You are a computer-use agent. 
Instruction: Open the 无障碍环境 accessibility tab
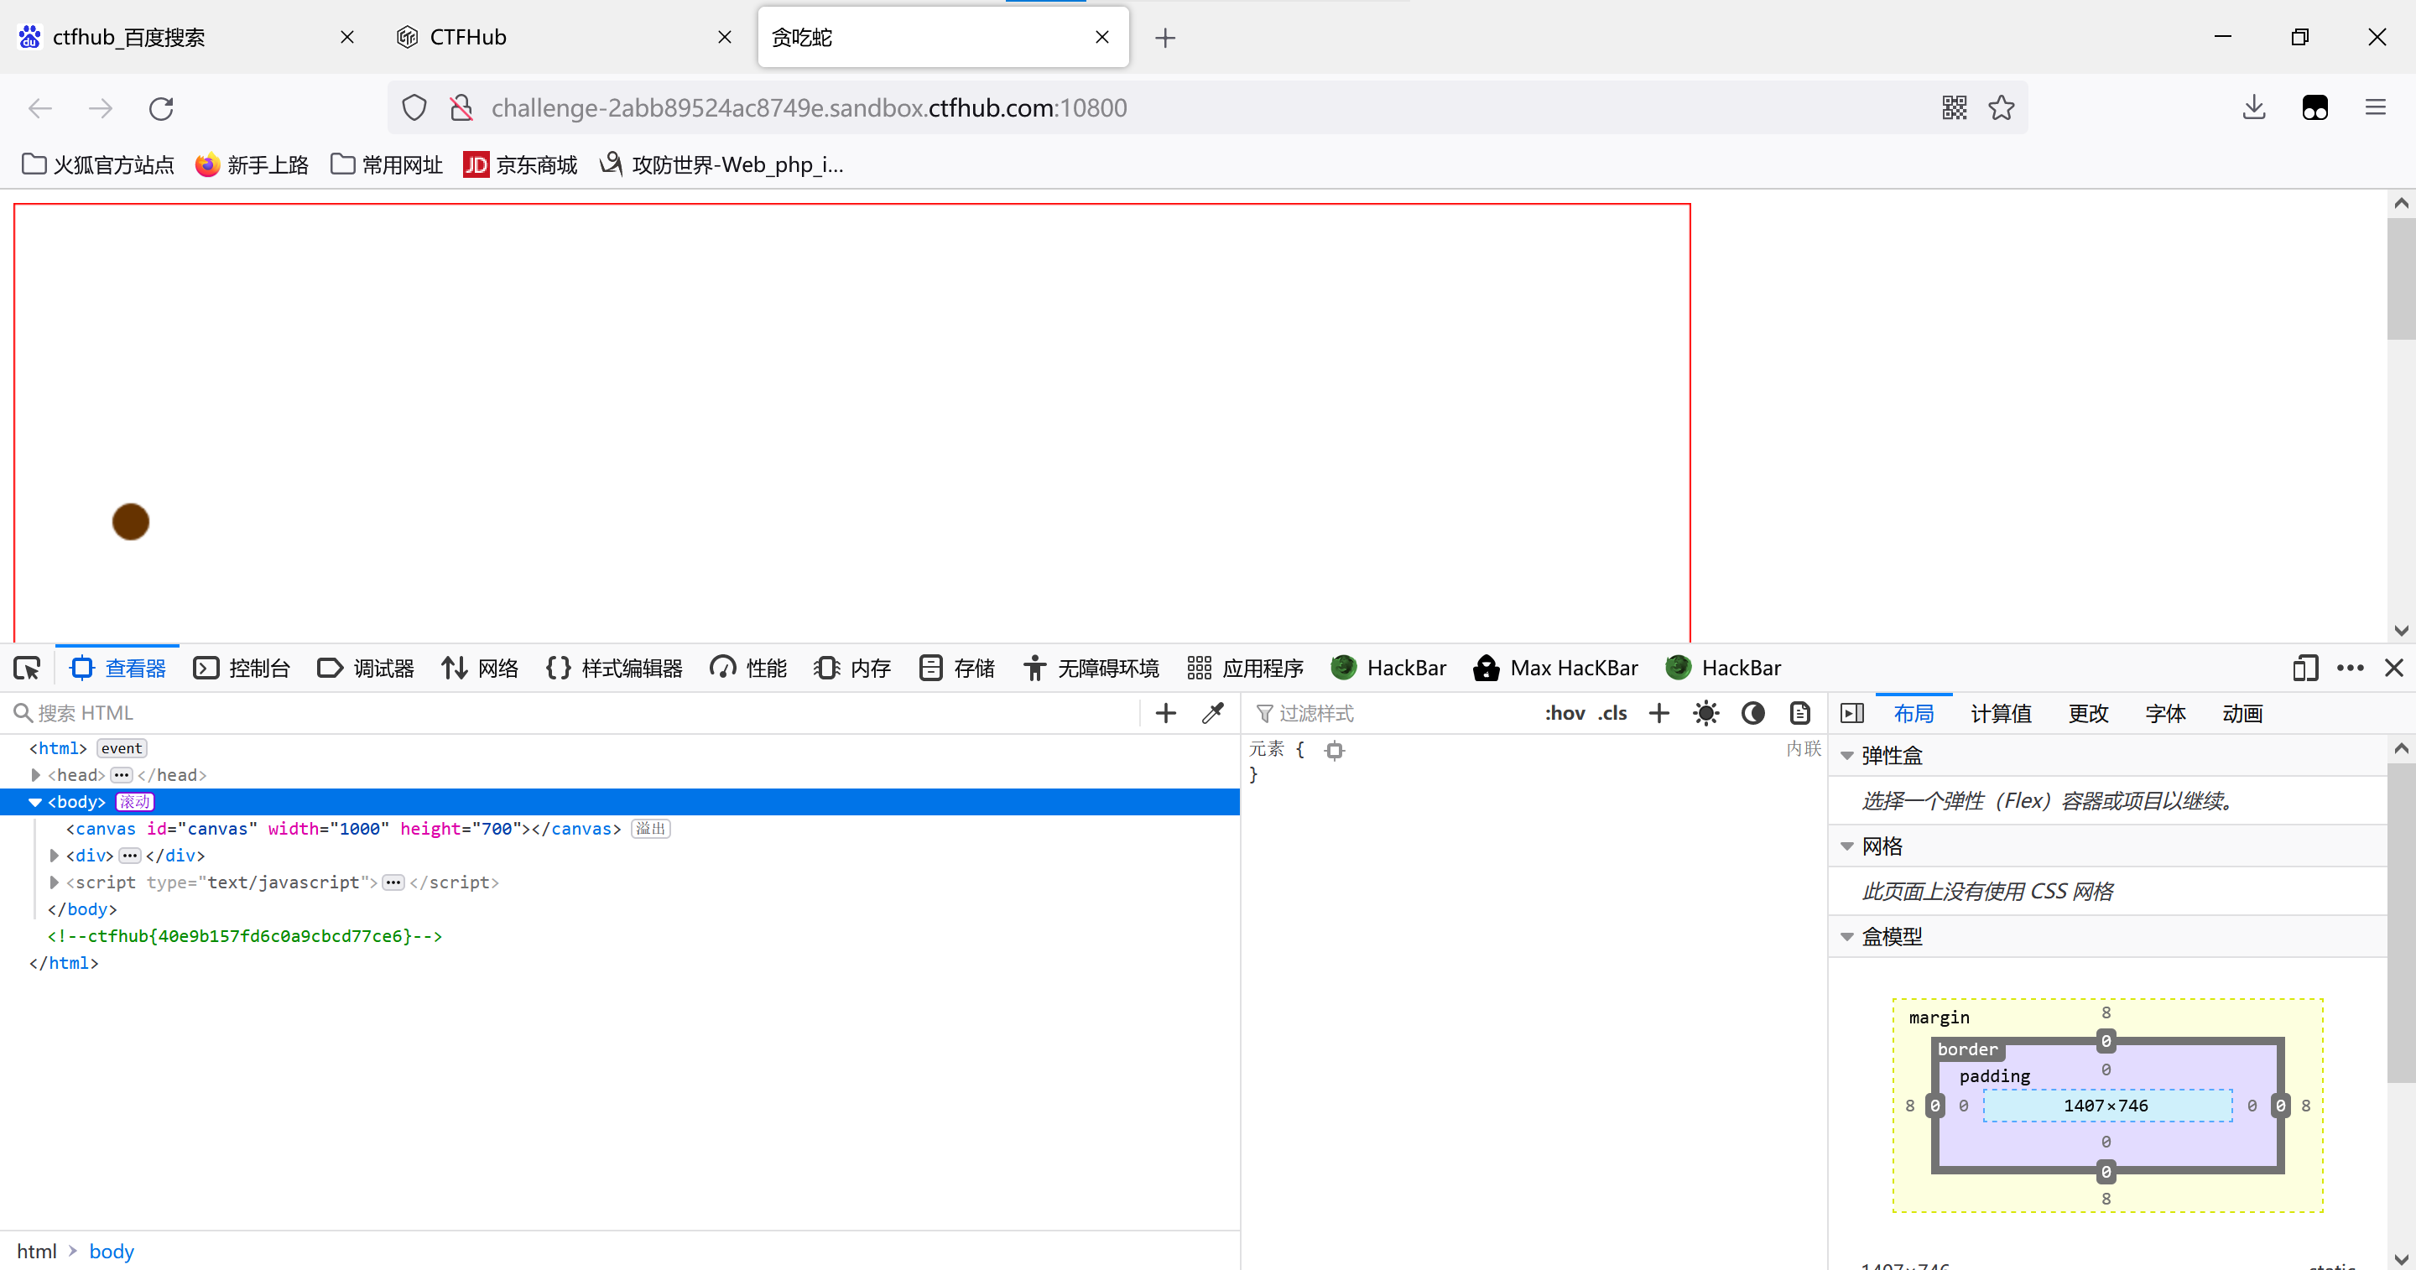[1091, 668]
